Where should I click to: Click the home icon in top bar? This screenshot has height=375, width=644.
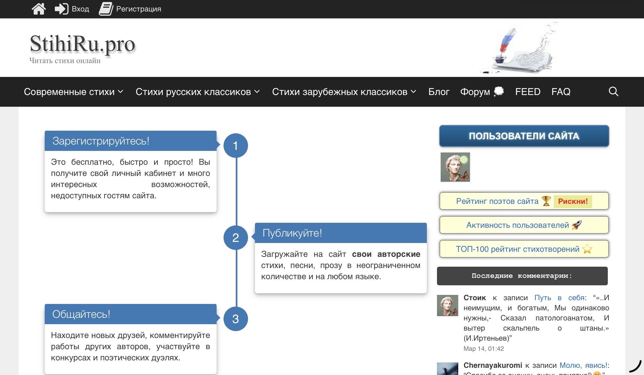coord(39,9)
